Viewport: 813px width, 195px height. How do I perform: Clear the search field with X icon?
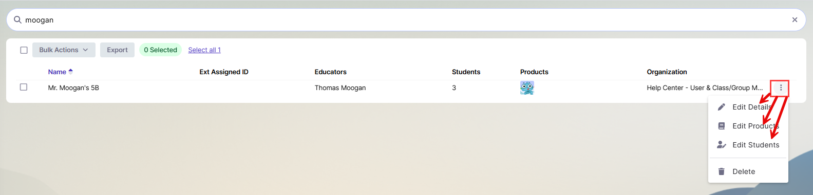tap(795, 20)
